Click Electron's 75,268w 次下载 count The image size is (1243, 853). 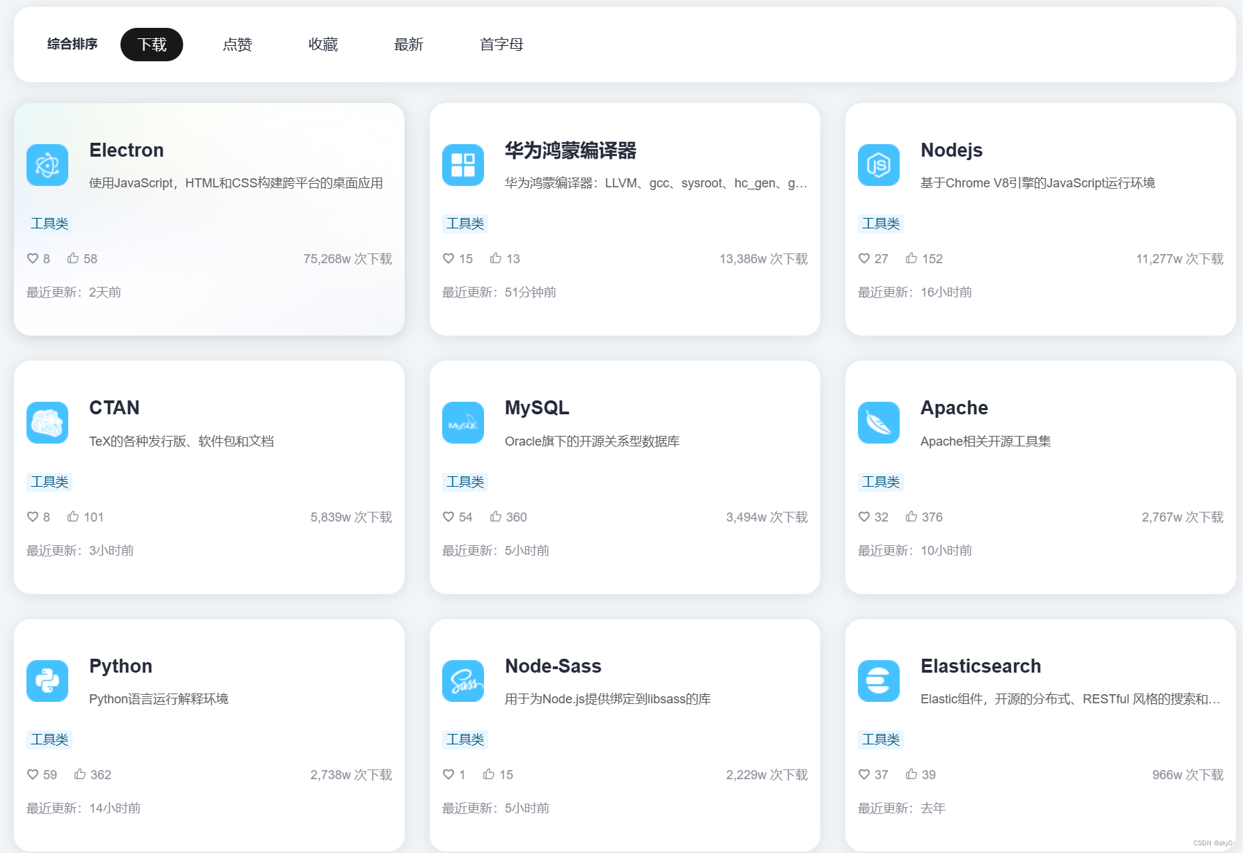pyautogui.click(x=347, y=259)
